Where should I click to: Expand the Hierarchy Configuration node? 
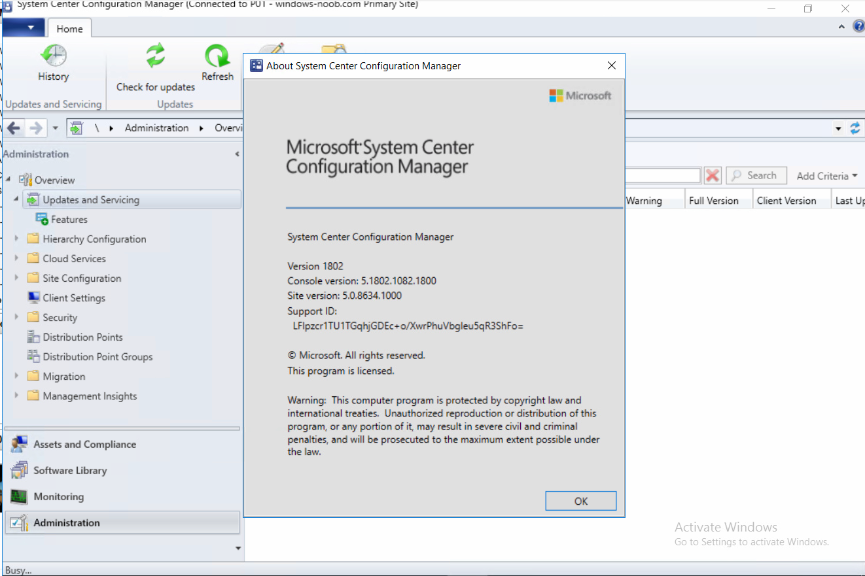16,239
